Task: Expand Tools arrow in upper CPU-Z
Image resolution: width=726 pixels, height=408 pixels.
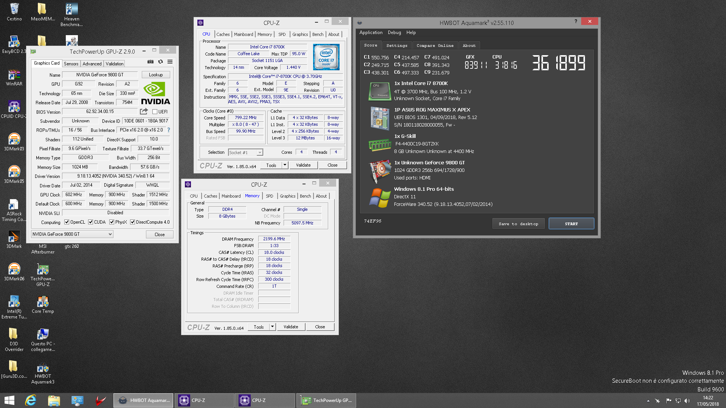Action: click(285, 165)
